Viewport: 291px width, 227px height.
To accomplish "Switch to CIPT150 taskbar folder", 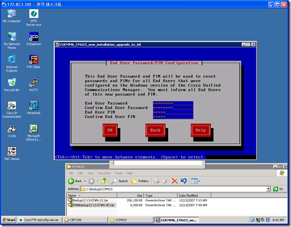I will pyautogui.click(x=85, y=220).
